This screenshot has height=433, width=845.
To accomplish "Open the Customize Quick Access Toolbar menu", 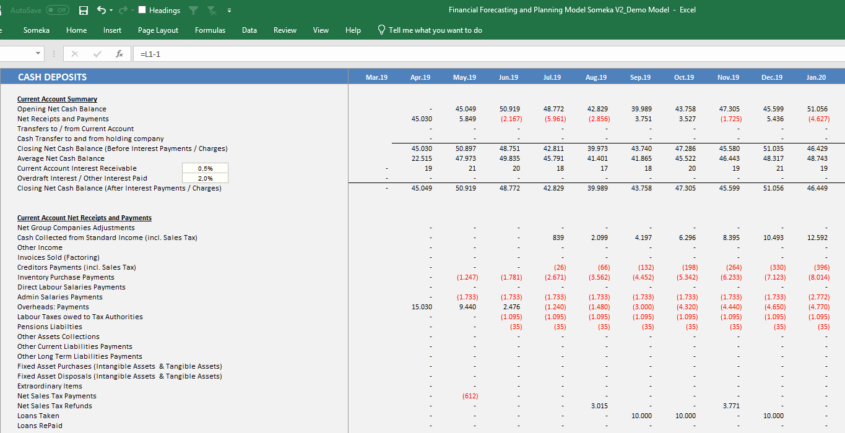I will click(x=228, y=10).
